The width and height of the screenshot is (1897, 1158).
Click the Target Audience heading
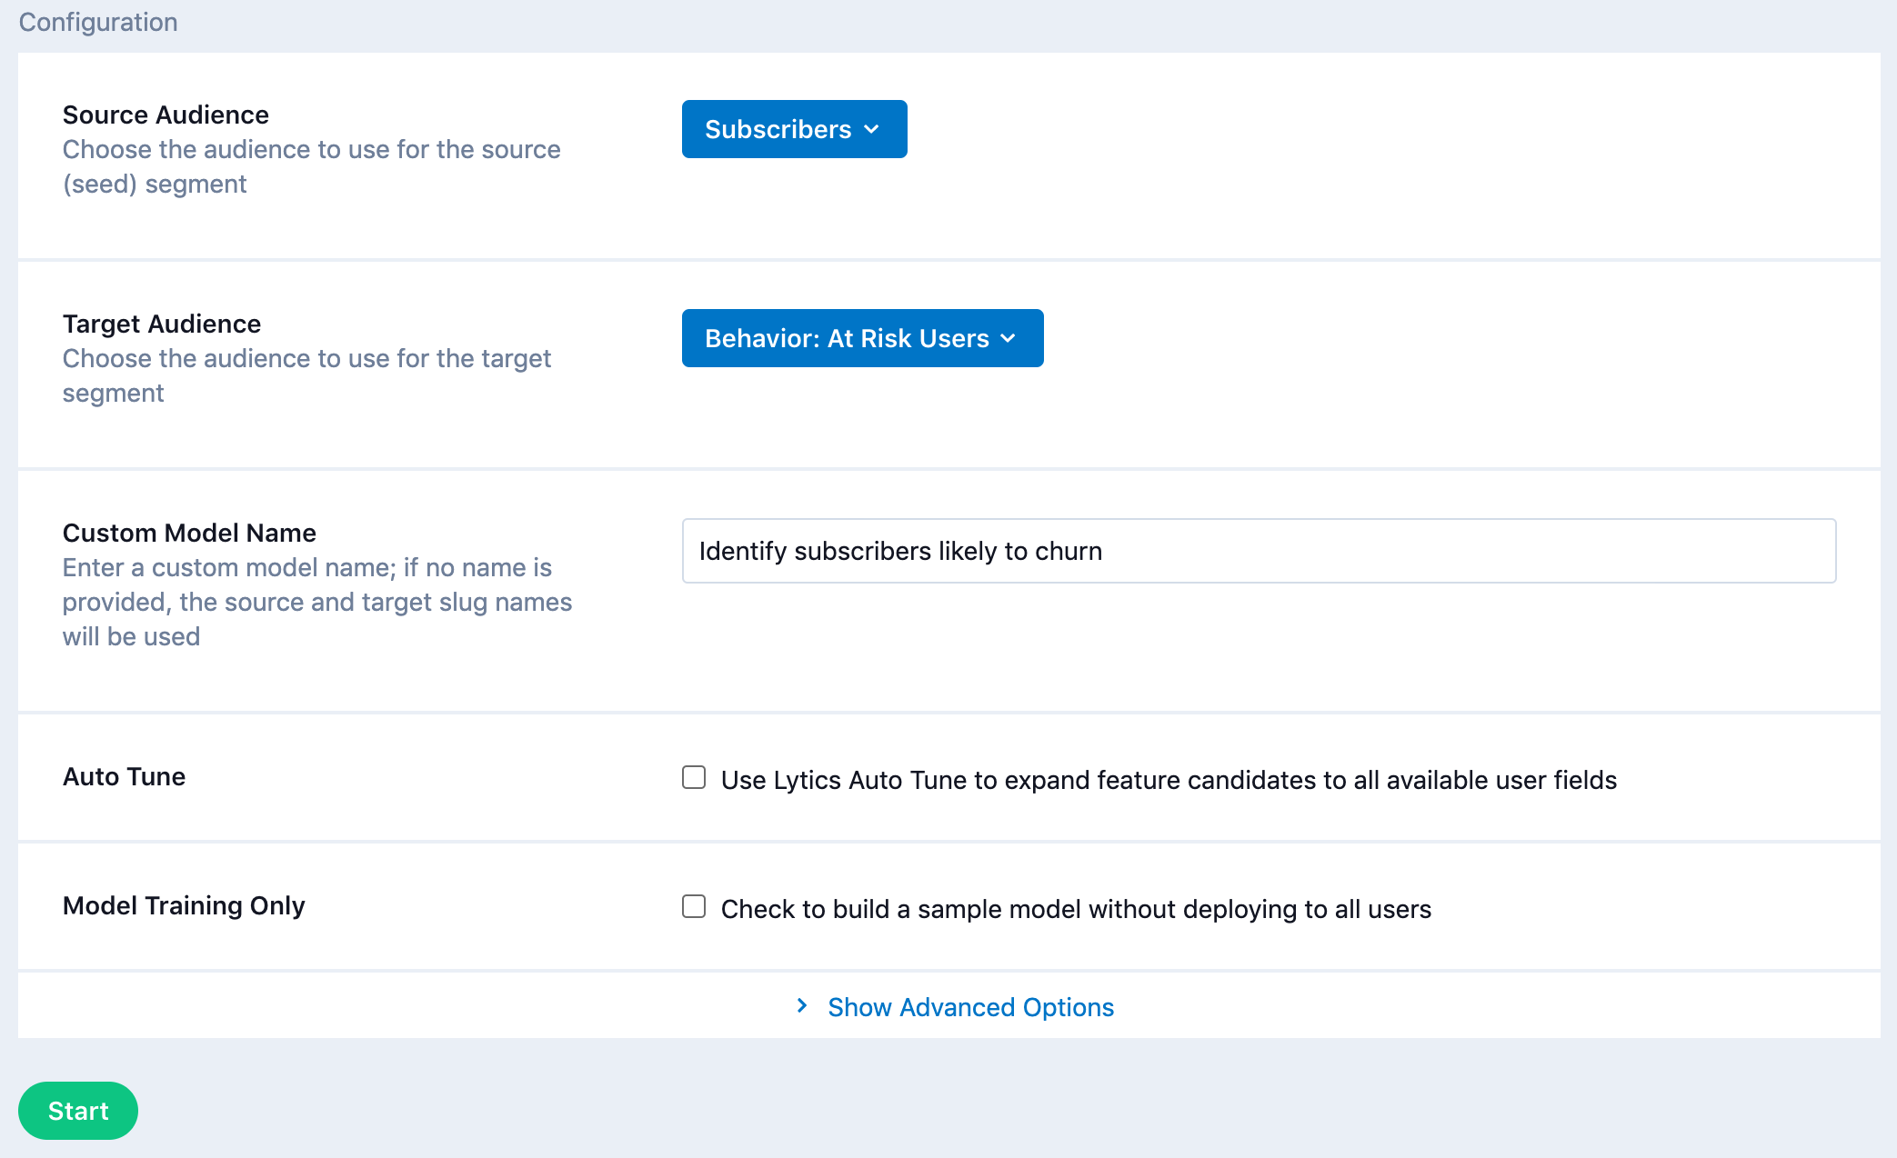point(162,324)
